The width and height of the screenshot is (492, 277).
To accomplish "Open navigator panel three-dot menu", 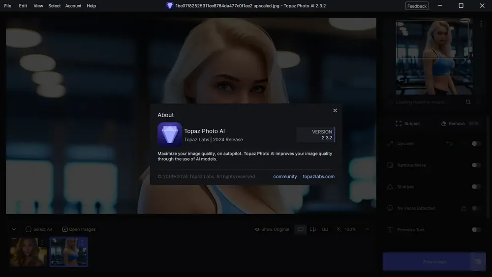I will tap(481, 24).
